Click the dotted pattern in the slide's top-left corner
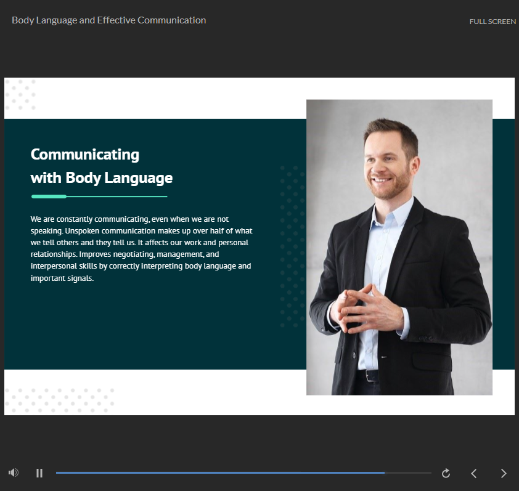Screen dimensions: 519x491 coord(20,94)
